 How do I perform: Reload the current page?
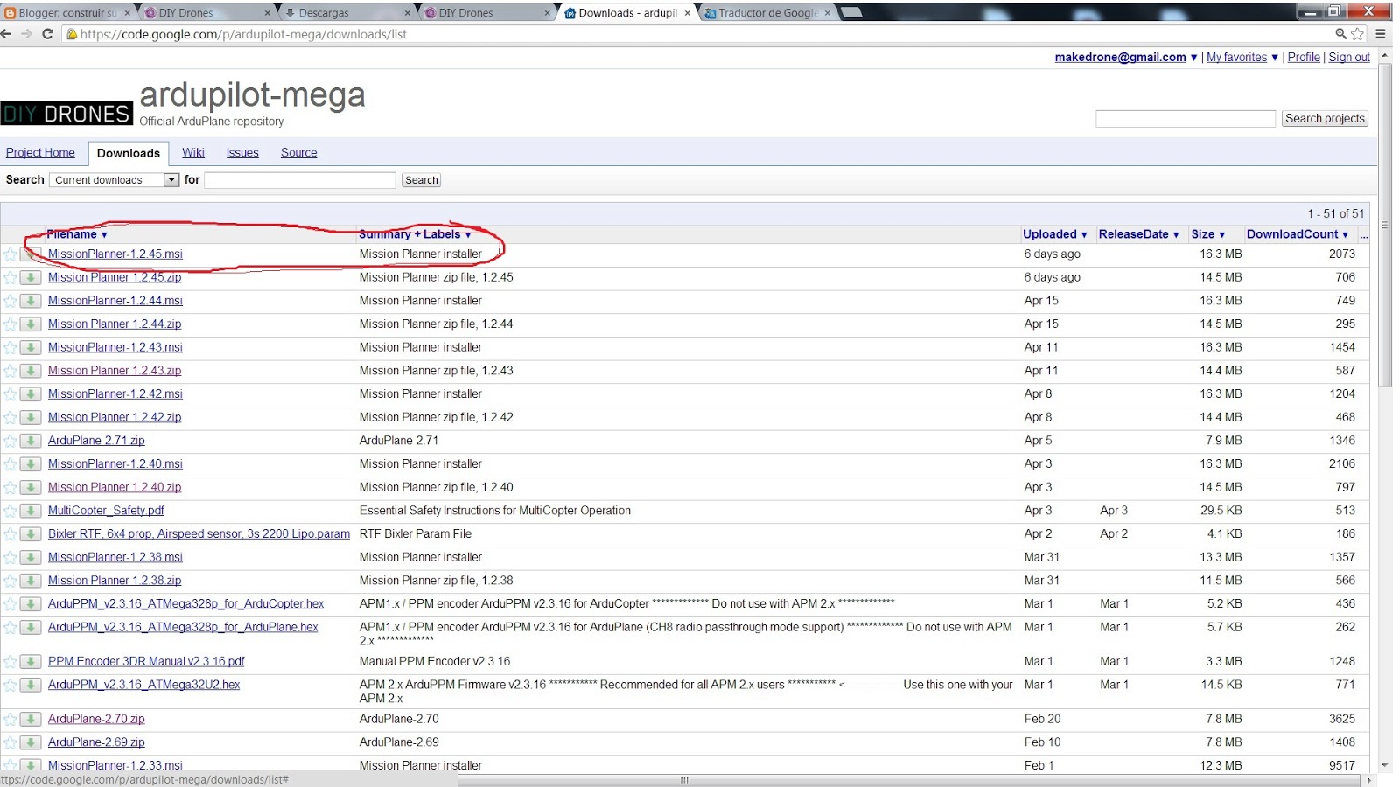click(47, 34)
